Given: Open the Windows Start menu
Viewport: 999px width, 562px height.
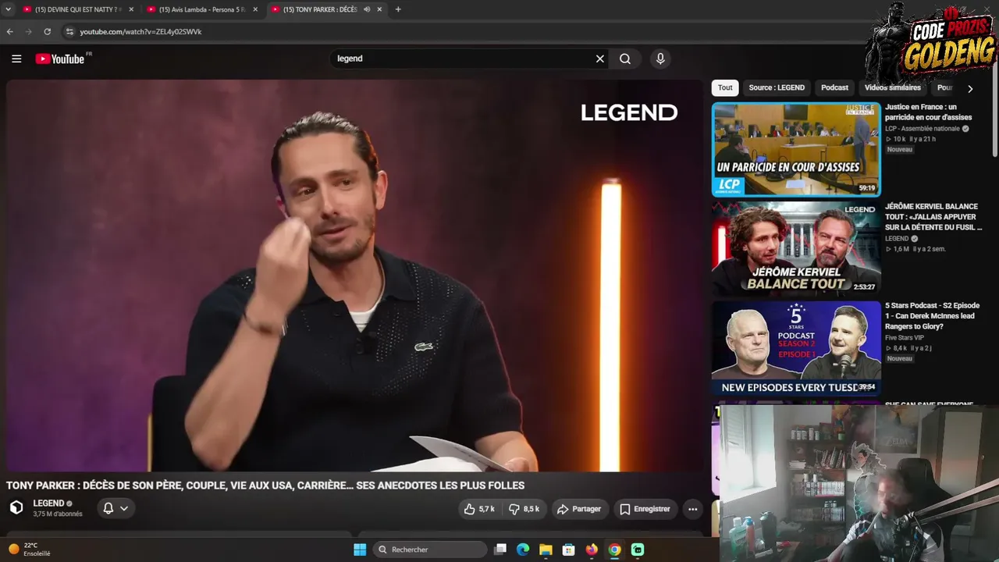Looking at the screenshot, I should pyautogui.click(x=360, y=550).
